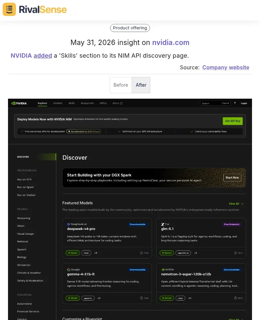This screenshot has width=260, height=320.
Task: Open the Explore tab
Action: tap(42, 103)
